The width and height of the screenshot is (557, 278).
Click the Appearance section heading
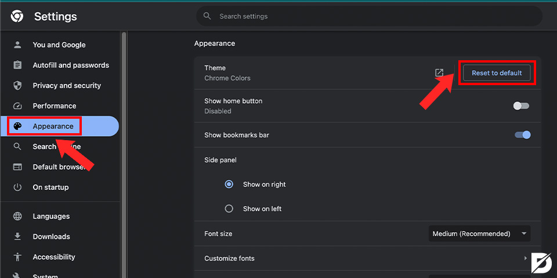[x=215, y=43]
